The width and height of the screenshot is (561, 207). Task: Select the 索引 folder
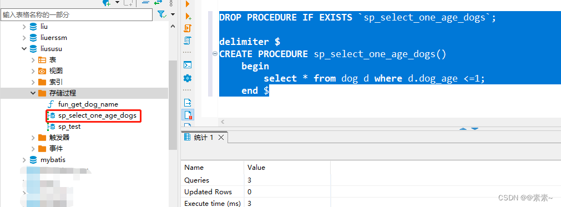tap(56, 82)
